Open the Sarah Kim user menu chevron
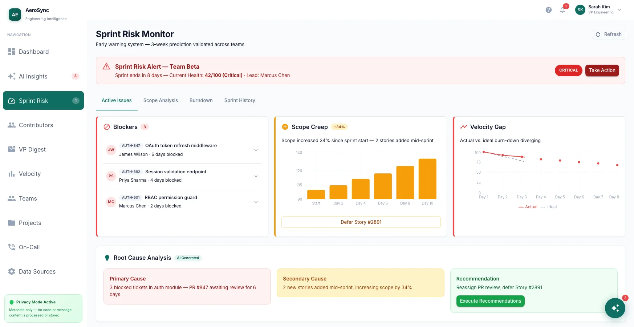634x327 pixels. click(619, 10)
